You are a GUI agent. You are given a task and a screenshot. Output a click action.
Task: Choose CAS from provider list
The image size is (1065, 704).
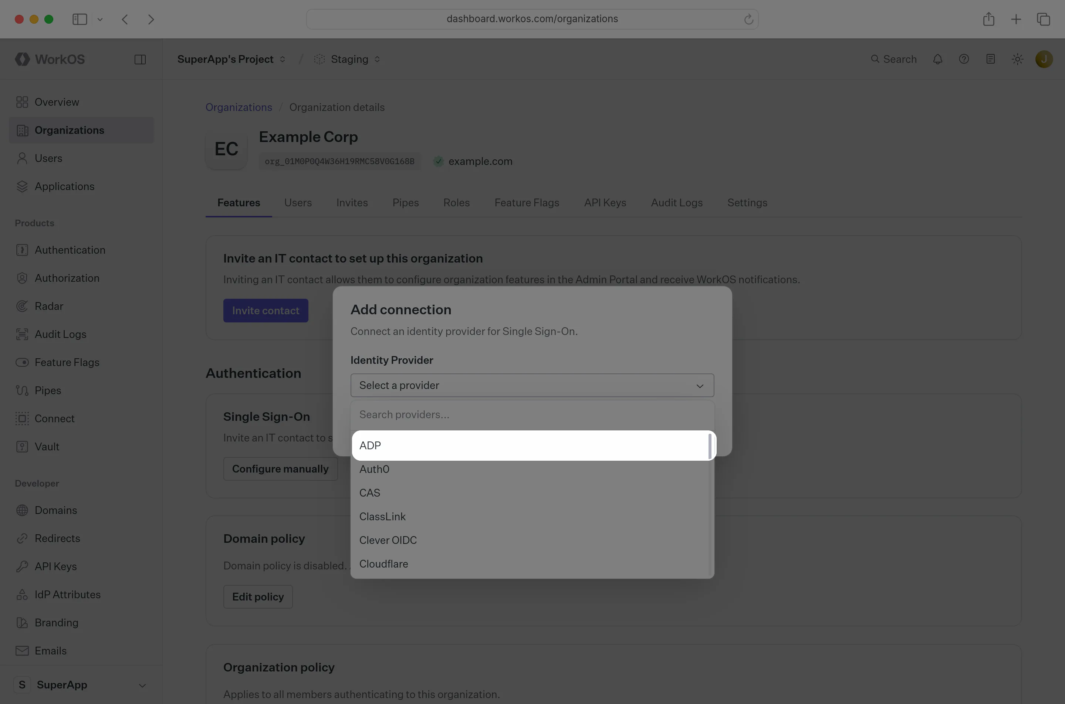click(x=530, y=493)
